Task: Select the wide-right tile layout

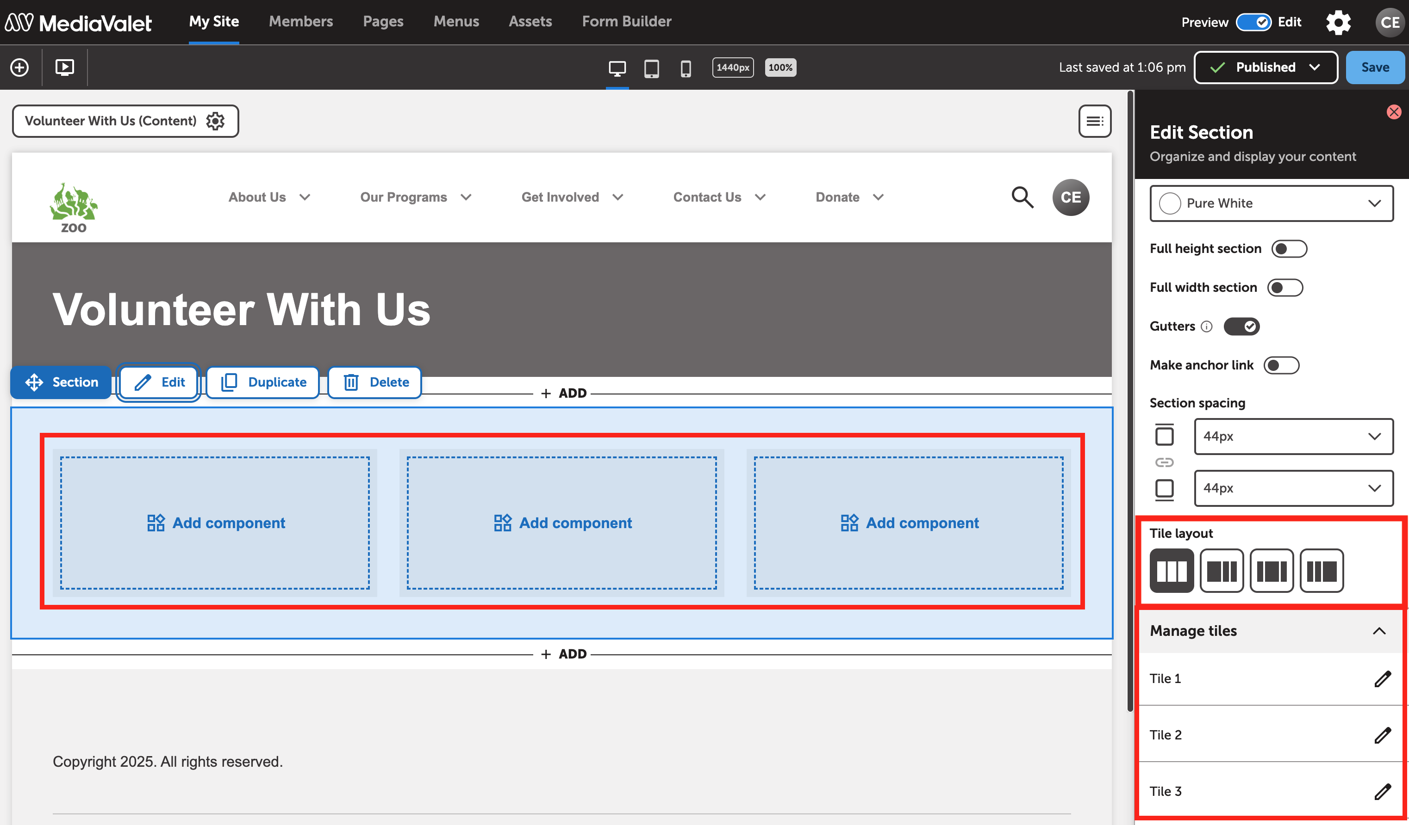Action: (1322, 570)
